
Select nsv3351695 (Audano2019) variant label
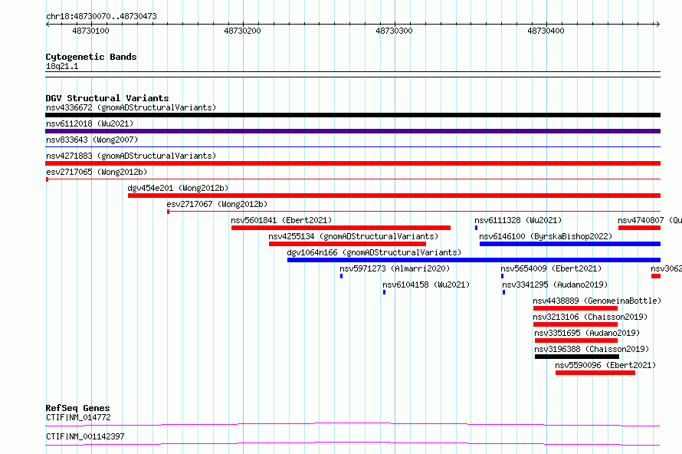coord(587,333)
